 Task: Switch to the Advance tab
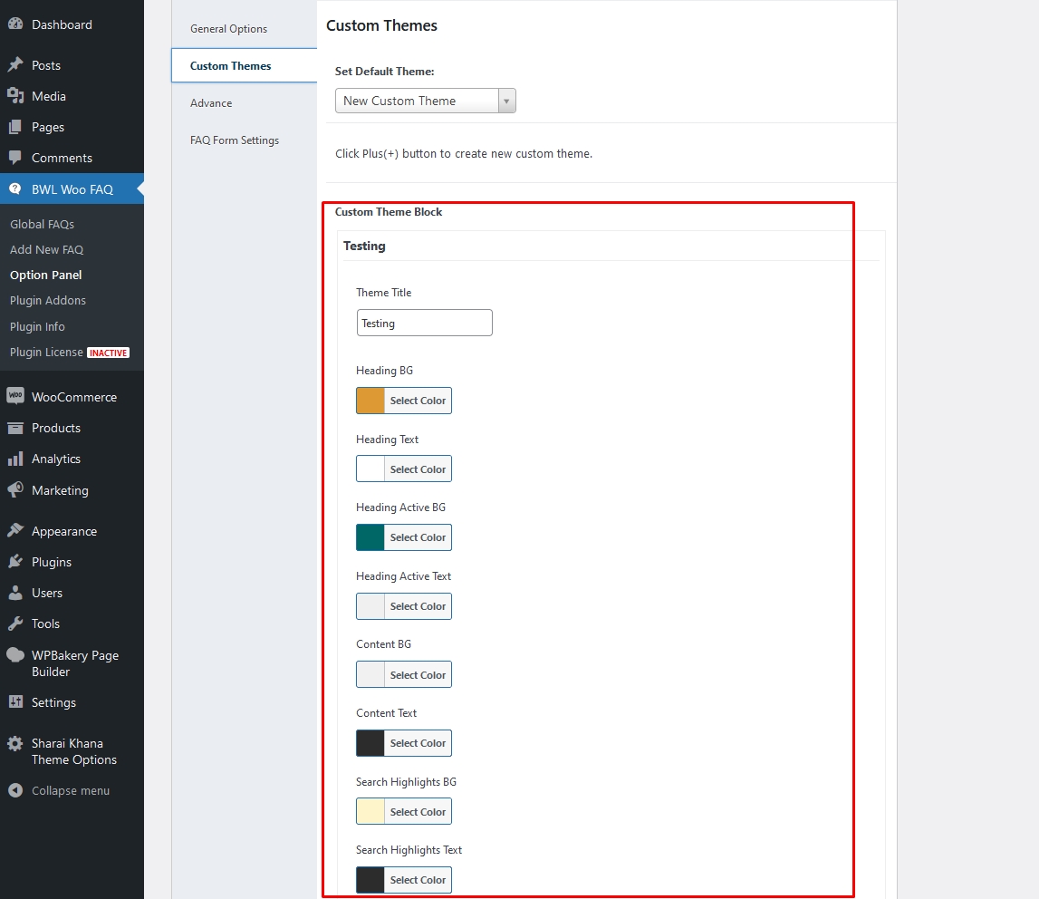[x=210, y=102]
